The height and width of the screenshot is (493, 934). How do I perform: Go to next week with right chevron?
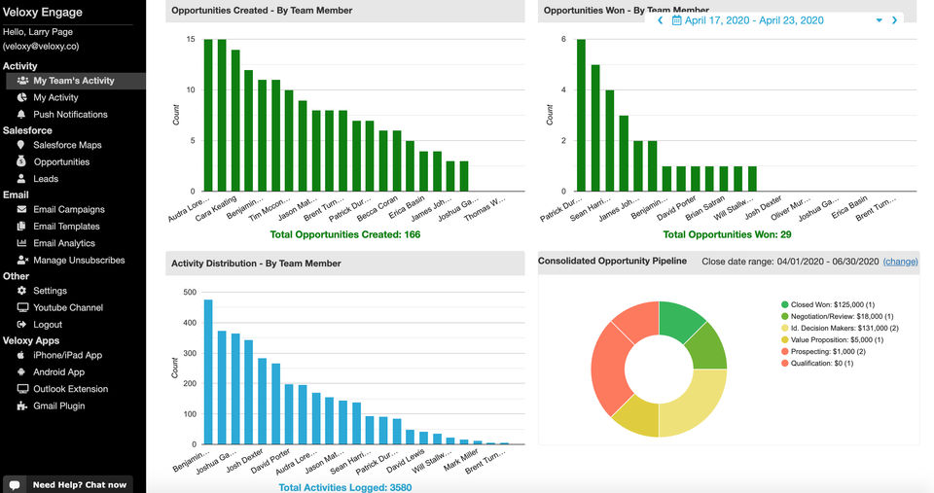coord(894,20)
